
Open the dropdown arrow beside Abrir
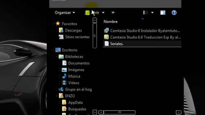point(103,13)
